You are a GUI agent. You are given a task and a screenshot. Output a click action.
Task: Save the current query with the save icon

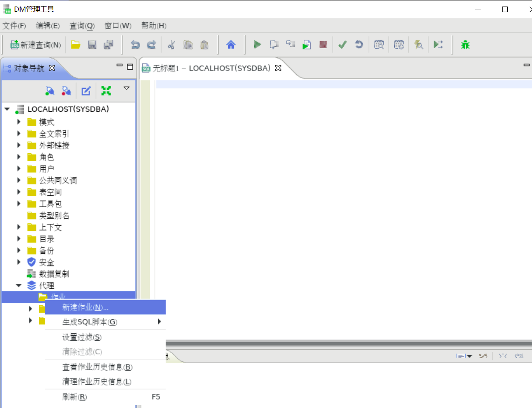[x=92, y=44]
